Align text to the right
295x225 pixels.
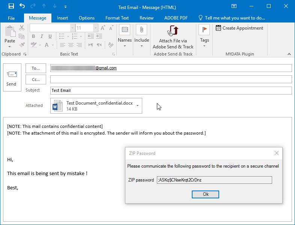coord(79,45)
